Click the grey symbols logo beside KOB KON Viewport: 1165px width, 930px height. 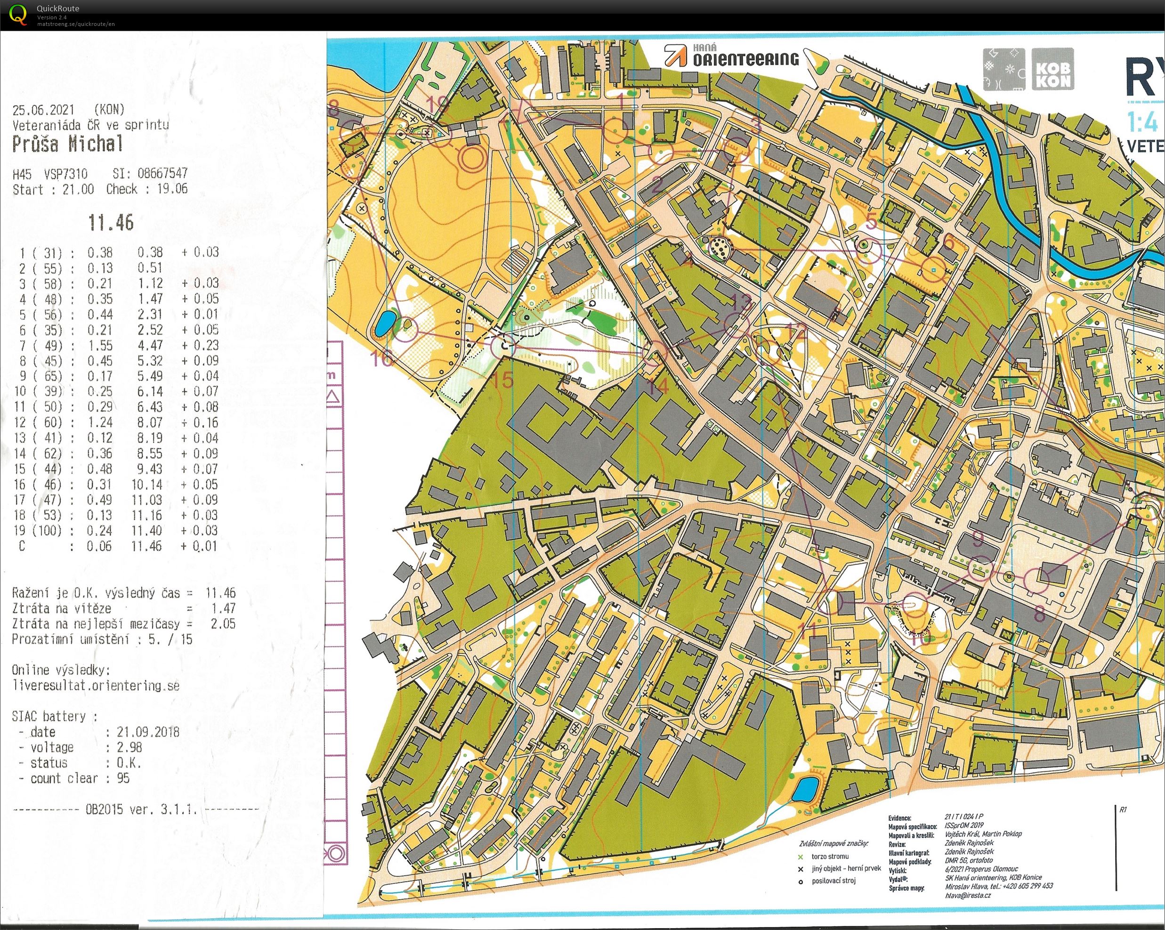(x=1004, y=69)
